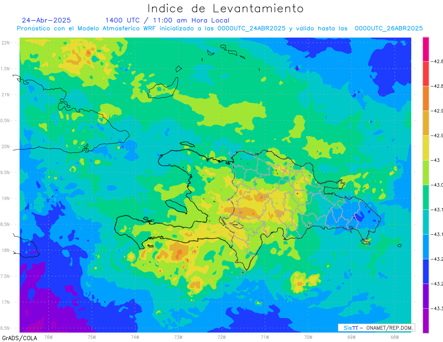Pick the bright orange legend swatch
Image resolution: width=443 pixels, height=342 pixels.
coord(426,99)
